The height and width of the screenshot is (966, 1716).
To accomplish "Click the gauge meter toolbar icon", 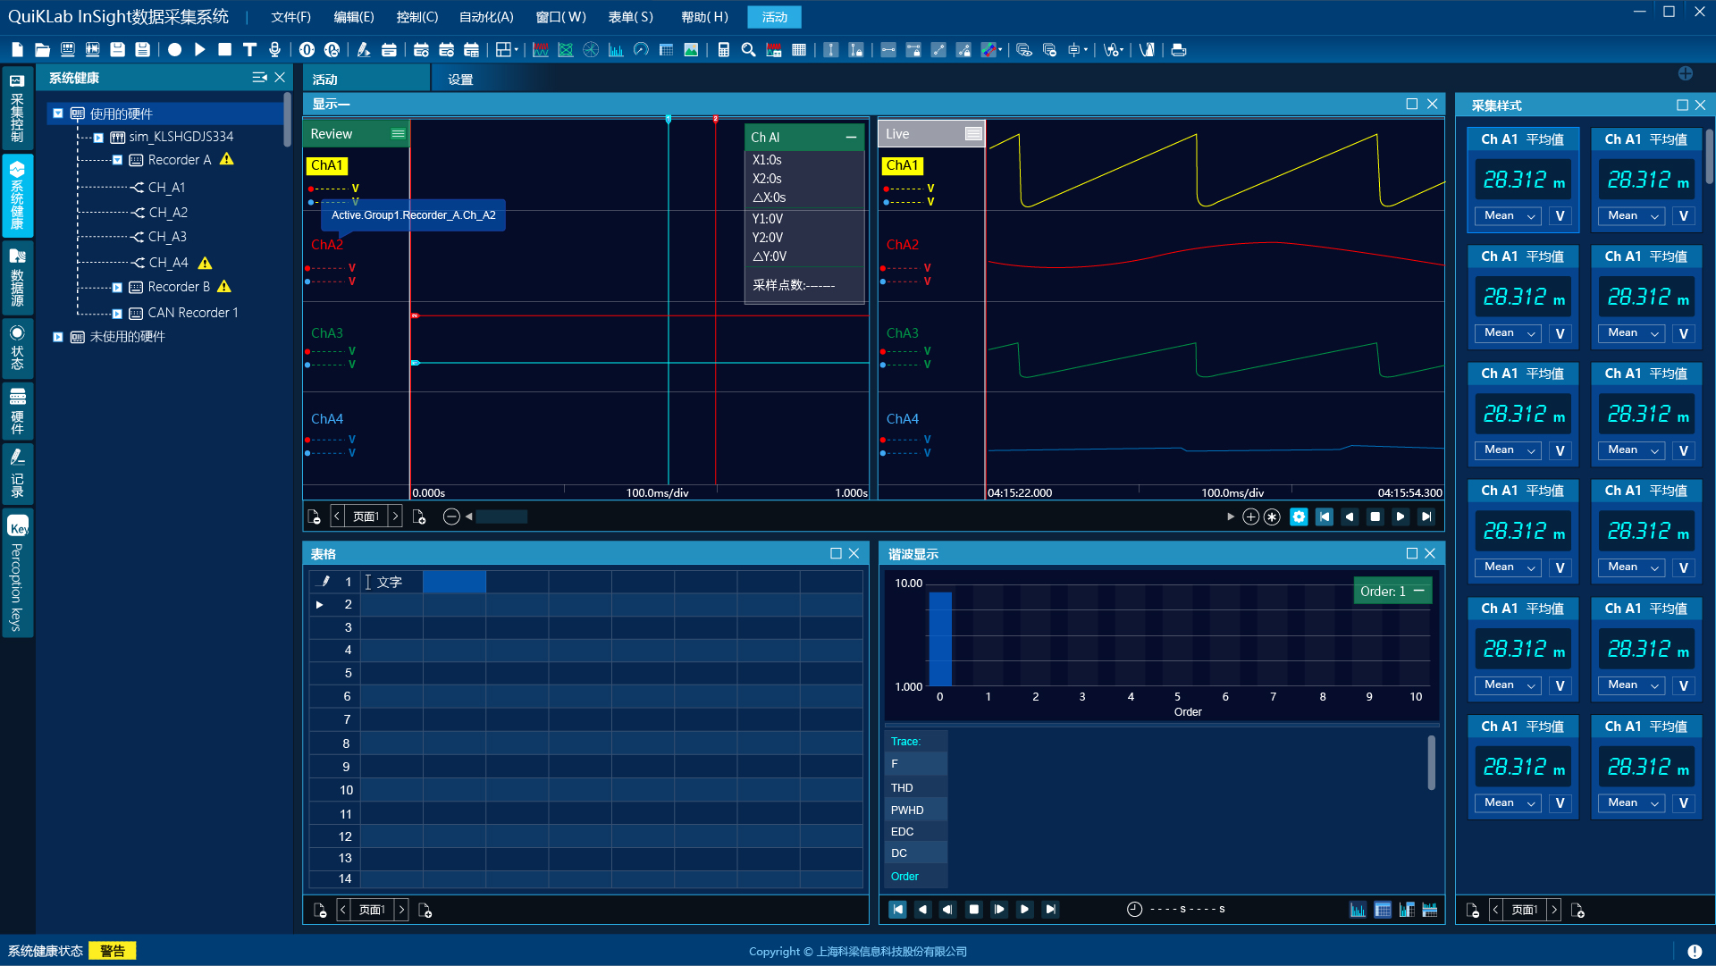I will click(641, 50).
